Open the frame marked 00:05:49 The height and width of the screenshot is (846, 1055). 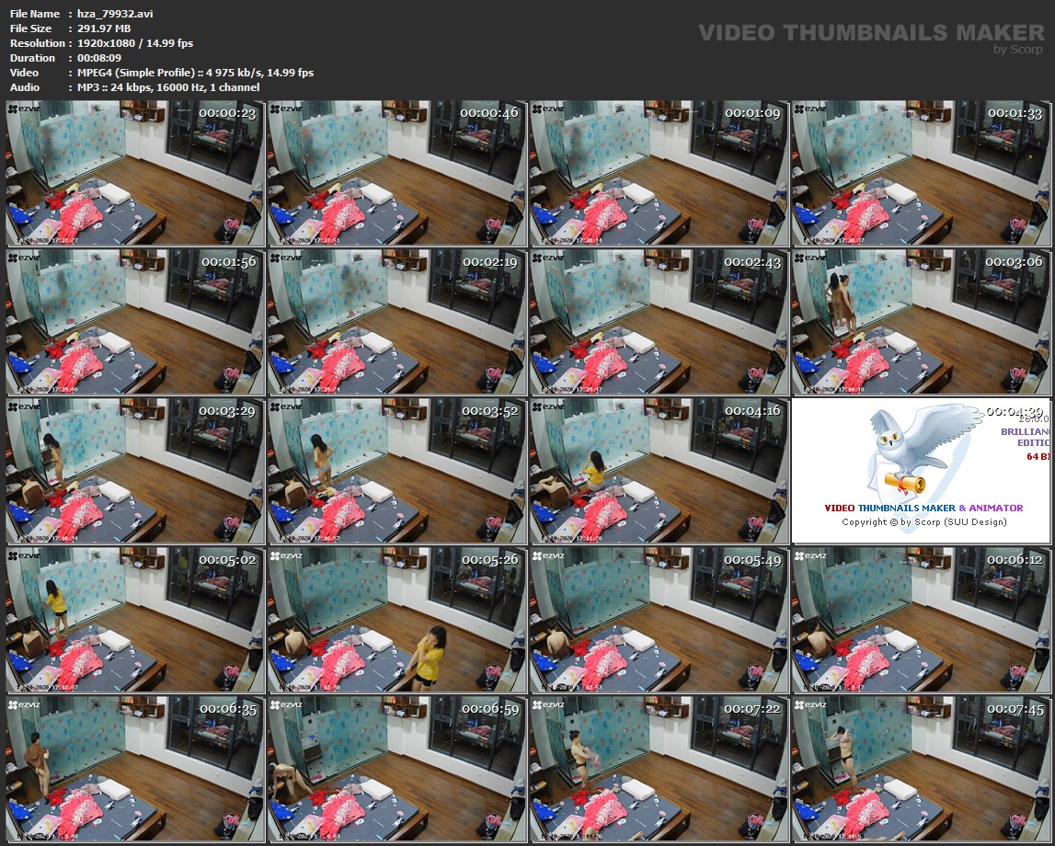click(659, 621)
